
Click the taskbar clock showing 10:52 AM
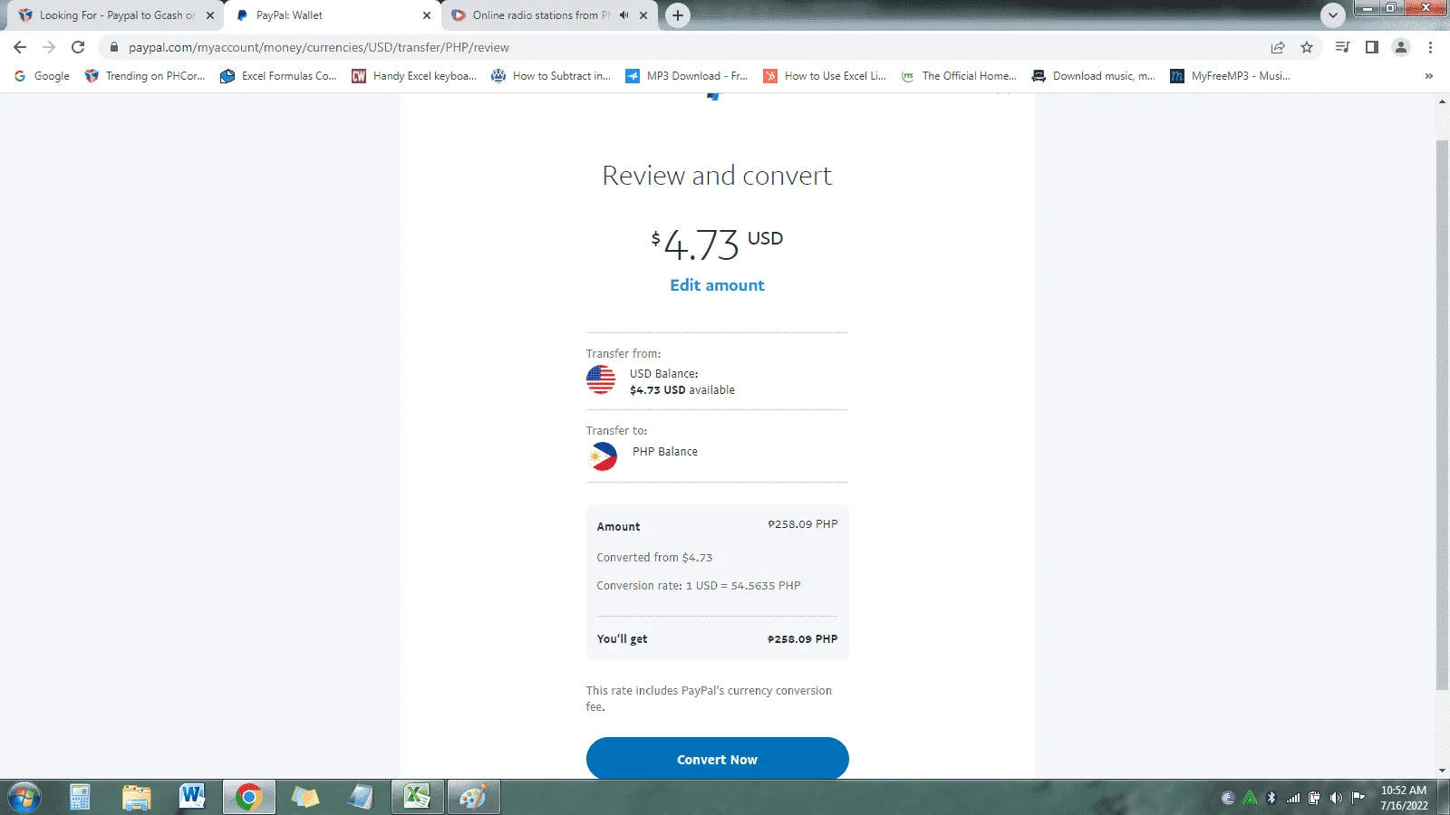point(1404,798)
